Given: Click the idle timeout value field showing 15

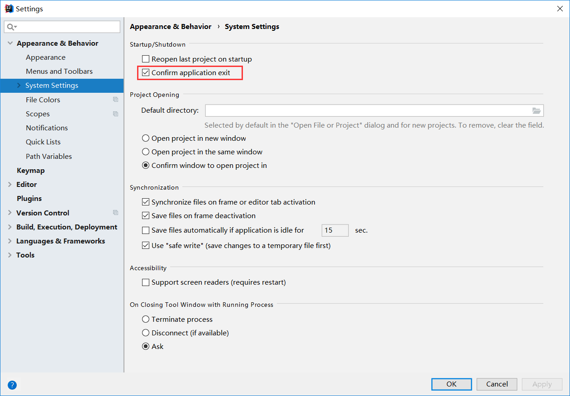Looking at the screenshot, I should [x=335, y=230].
